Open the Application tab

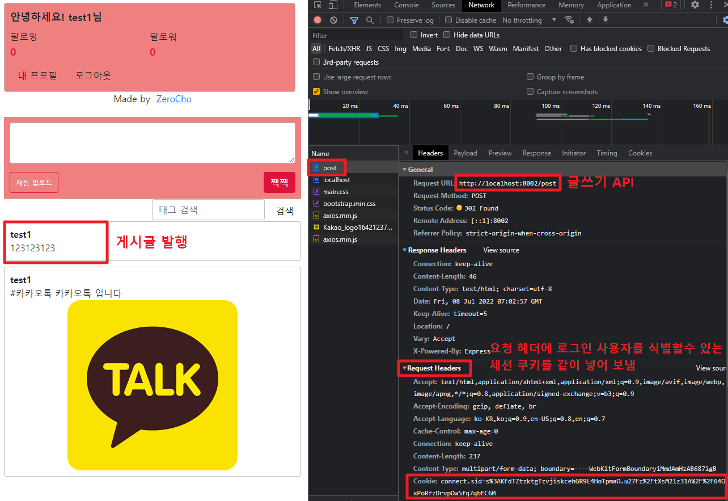(x=614, y=5)
